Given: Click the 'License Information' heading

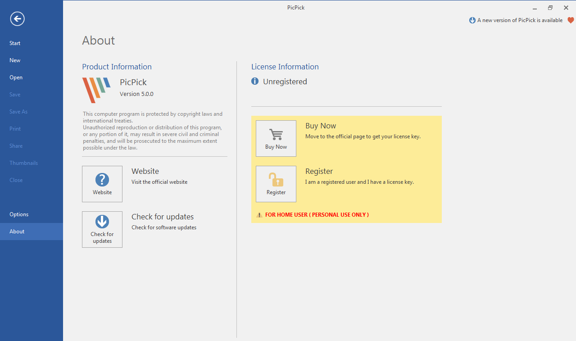Looking at the screenshot, I should point(285,67).
